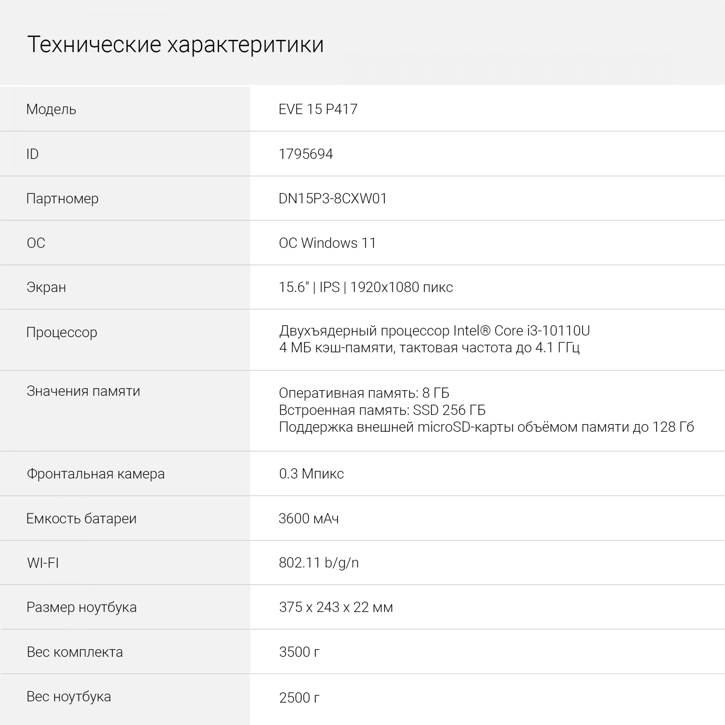Click the front camera value 0.3 Мпикс
The image size is (725, 725).
tap(311, 474)
